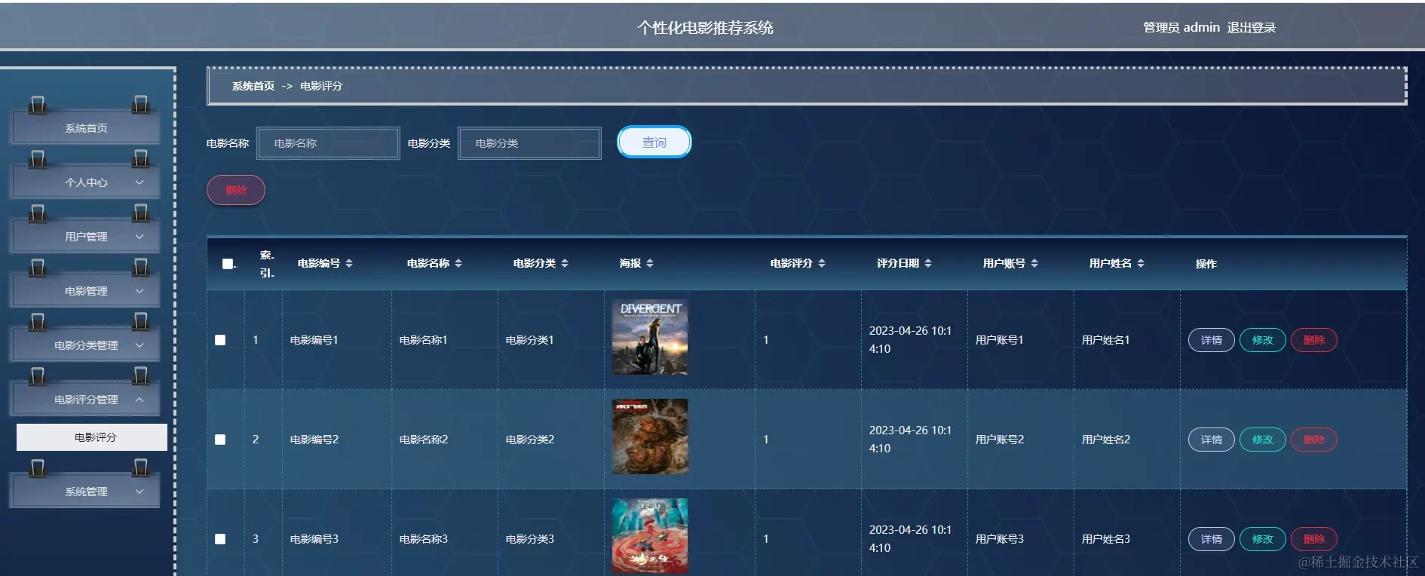Screen dimensions: 1425x576
Task: Sort by 评分日期 column arrows
Action: click(x=928, y=263)
